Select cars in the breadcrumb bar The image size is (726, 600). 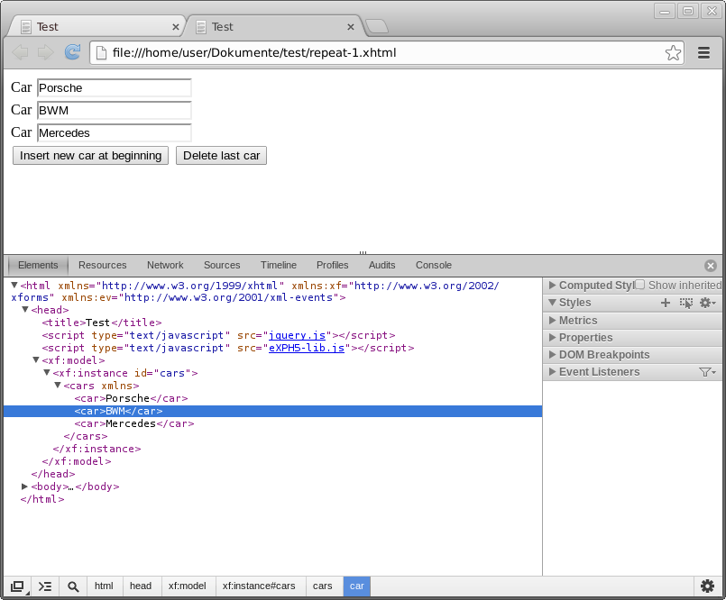[x=322, y=586]
